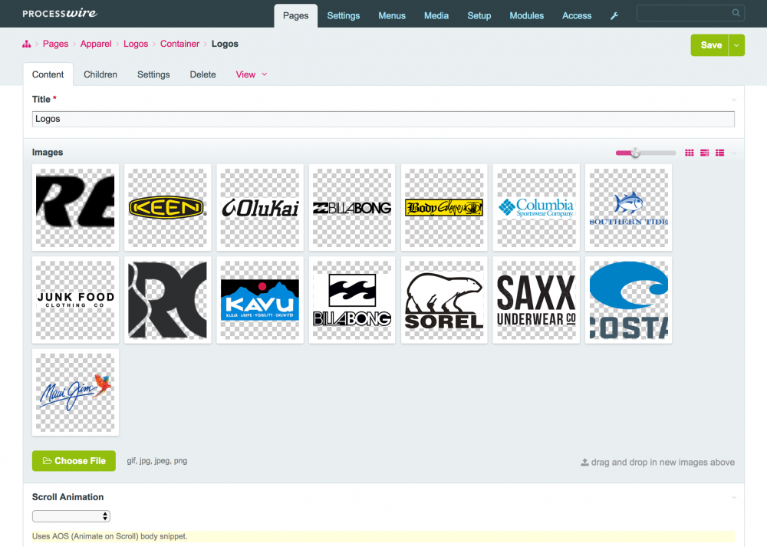Click the search magnifier icon
The width and height of the screenshot is (767, 547).
click(x=735, y=13)
